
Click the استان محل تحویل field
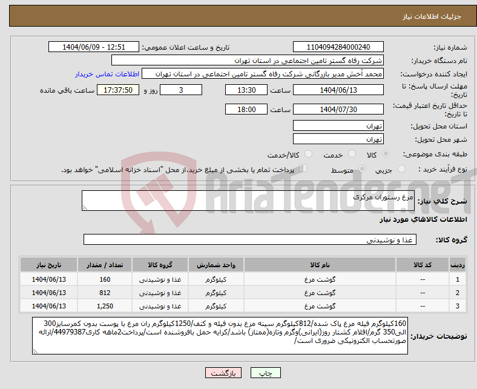click(x=338, y=125)
